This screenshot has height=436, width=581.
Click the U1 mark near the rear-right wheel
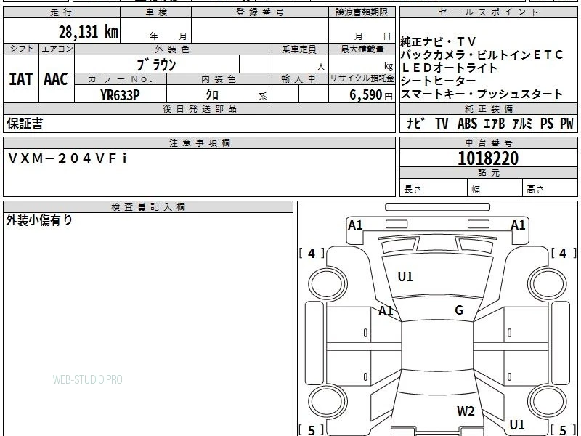coord(517,424)
